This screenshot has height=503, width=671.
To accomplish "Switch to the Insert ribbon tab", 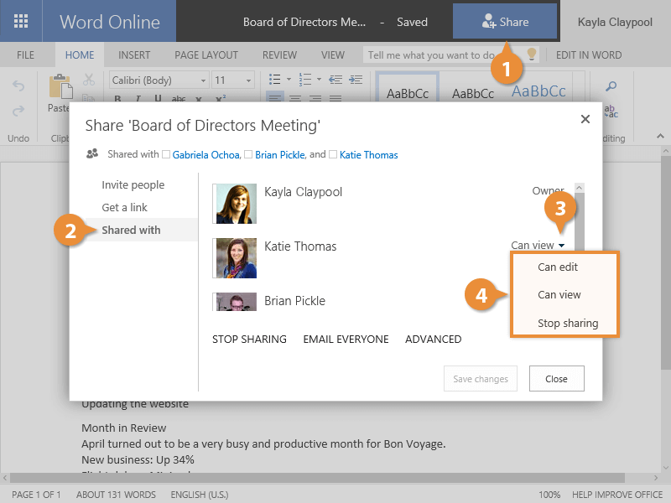I will [x=134, y=55].
